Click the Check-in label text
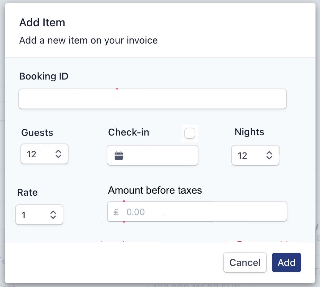Viewport: 320px width, 287px height. (x=128, y=132)
